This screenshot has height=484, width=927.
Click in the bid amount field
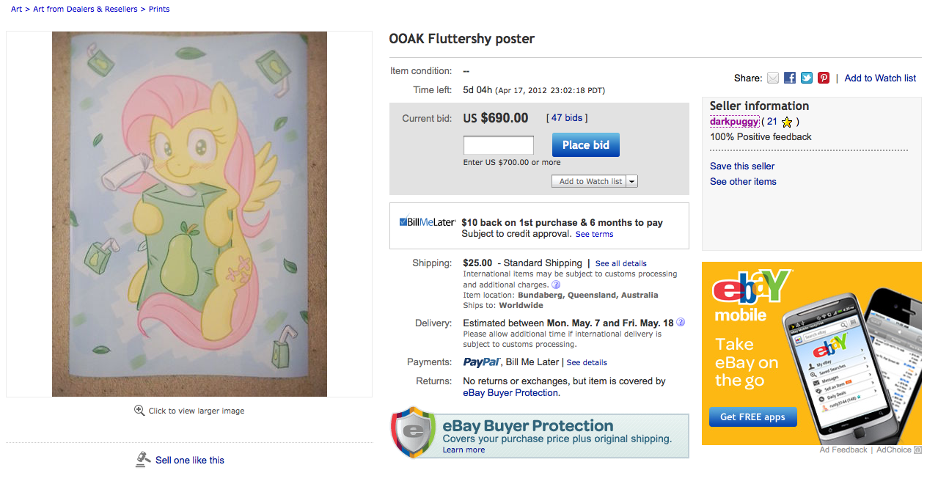(499, 145)
